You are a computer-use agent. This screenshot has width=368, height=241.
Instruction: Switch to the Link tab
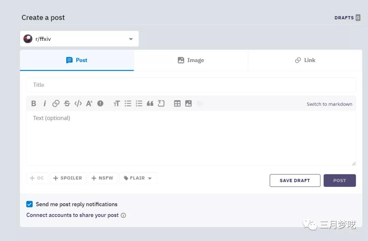point(305,60)
